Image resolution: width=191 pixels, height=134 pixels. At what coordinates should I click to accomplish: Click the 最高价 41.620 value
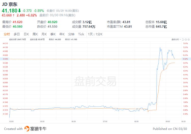18,22
